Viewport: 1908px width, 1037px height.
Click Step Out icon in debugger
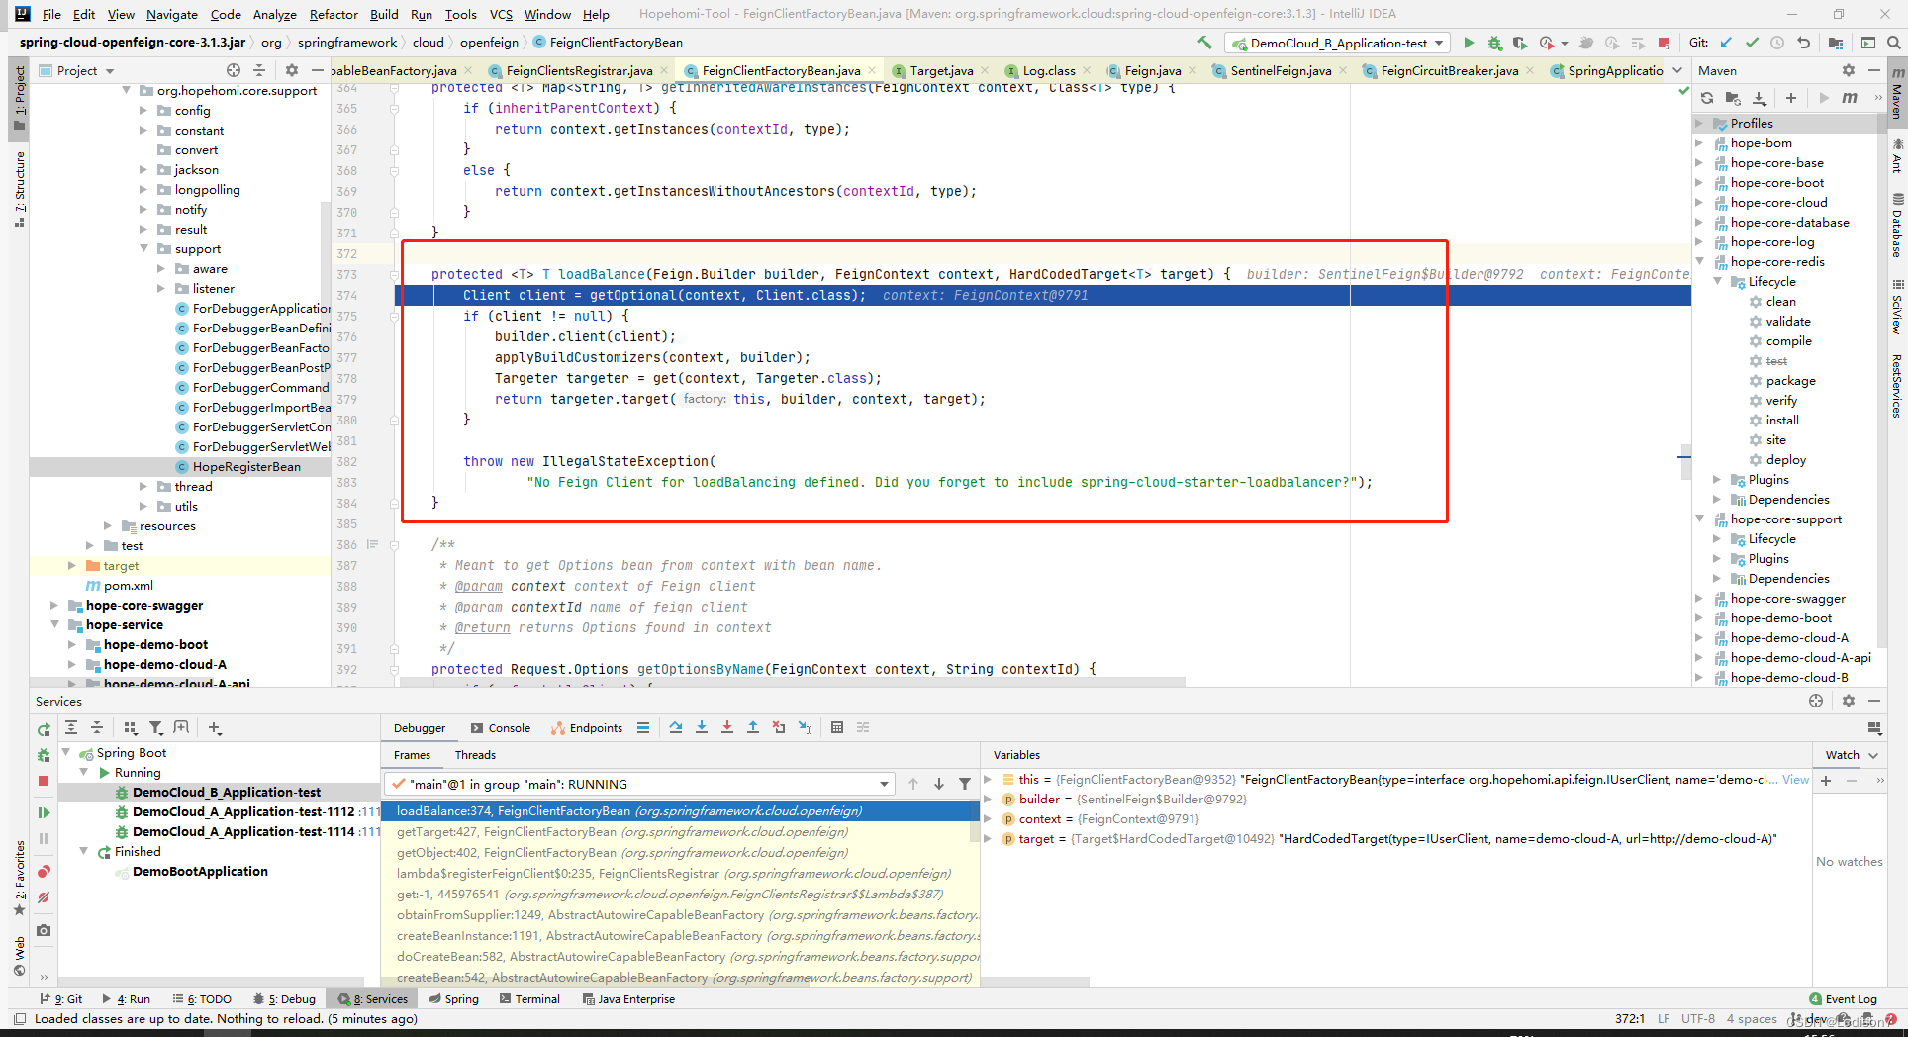[x=753, y=727]
